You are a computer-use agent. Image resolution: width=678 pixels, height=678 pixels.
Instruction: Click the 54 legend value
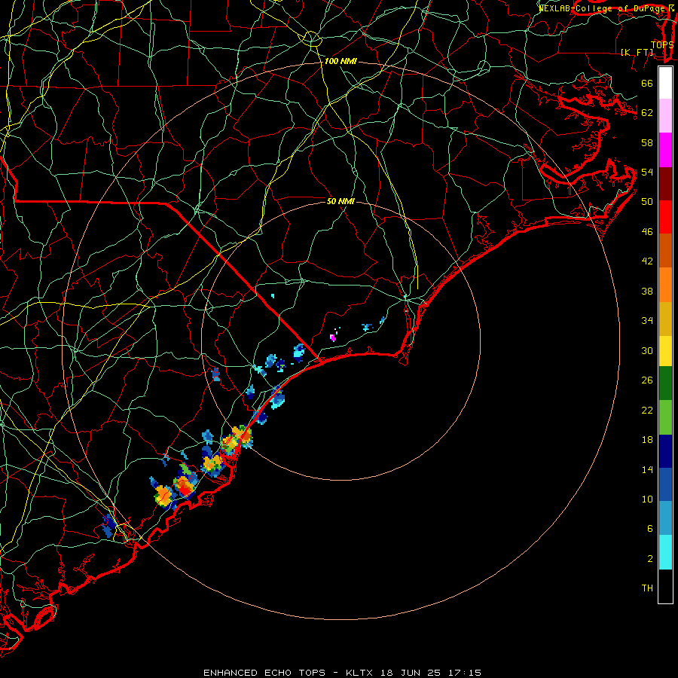click(x=647, y=172)
